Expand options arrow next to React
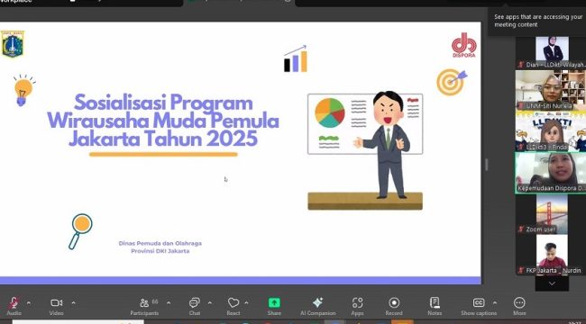The width and height of the screenshot is (586, 324). 246,302
